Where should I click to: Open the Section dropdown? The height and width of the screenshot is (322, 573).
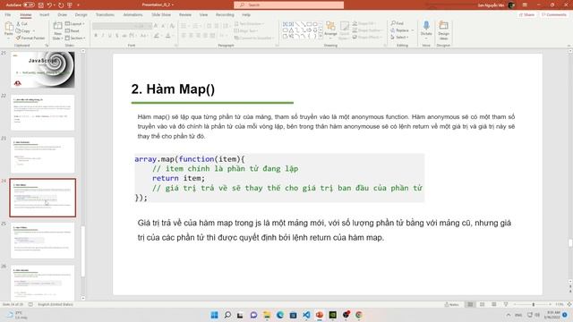coord(75,38)
